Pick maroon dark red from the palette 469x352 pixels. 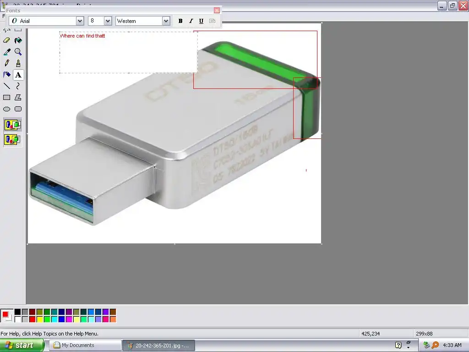coord(33,312)
